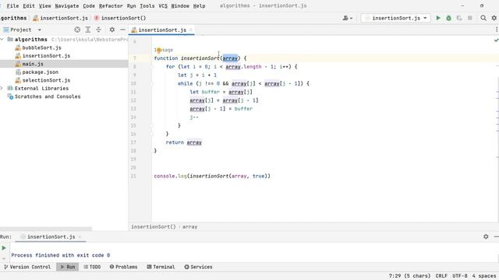This screenshot has width=499, height=280.
Task: Open the user account icon dropdown
Action: point(347,18)
